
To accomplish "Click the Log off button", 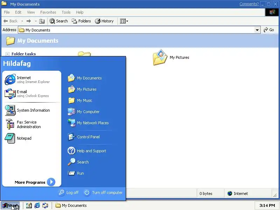I will point(69,192).
